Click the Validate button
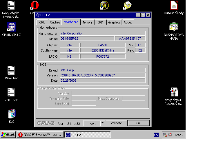 pyautogui.click(x=116, y=123)
